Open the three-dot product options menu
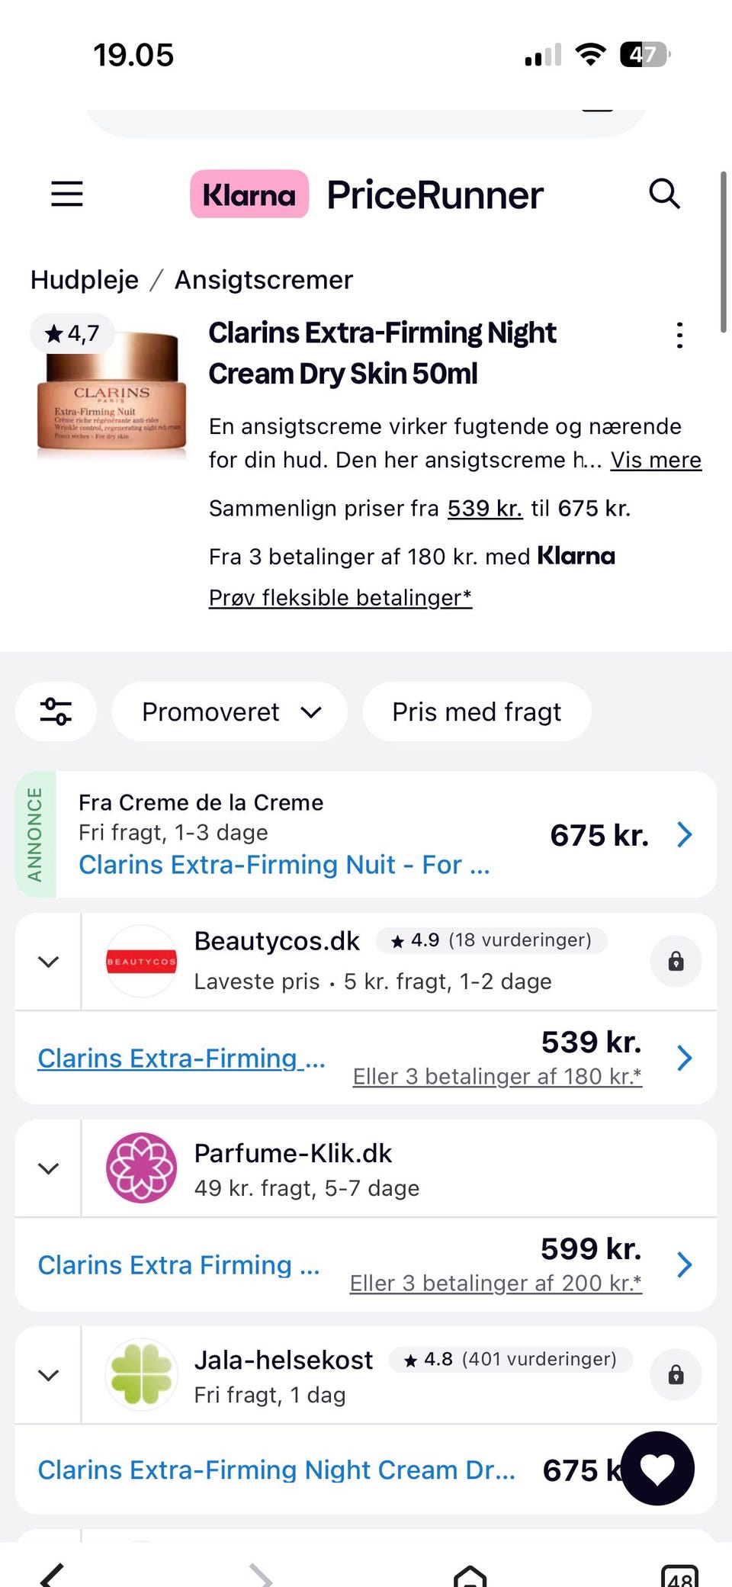 pyautogui.click(x=679, y=336)
